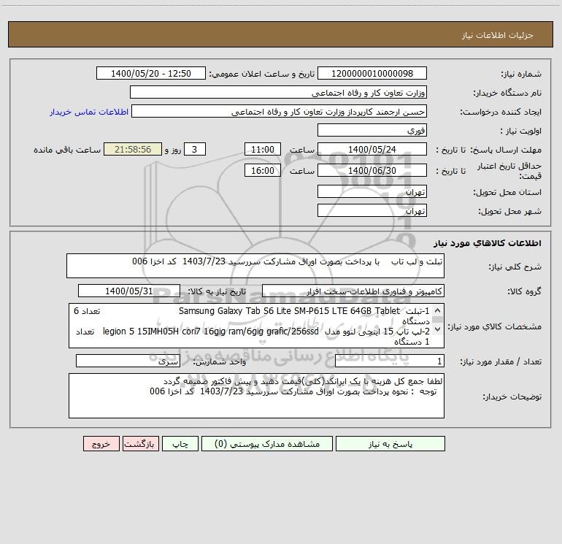562x544 pixels.
Task: Click buyer organization name field
Action: pyautogui.click(x=278, y=92)
